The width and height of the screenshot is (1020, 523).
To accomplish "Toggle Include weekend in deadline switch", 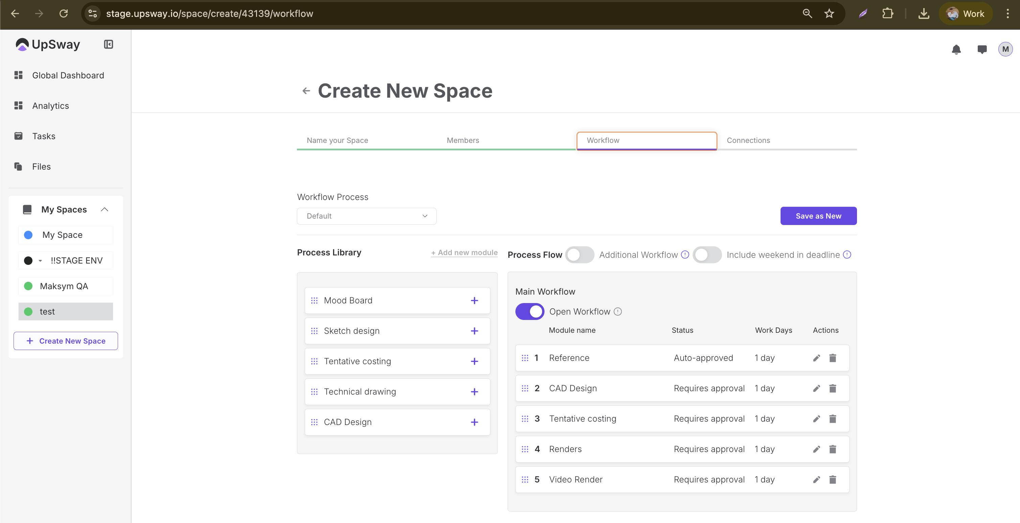I will click(x=707, y=255).
